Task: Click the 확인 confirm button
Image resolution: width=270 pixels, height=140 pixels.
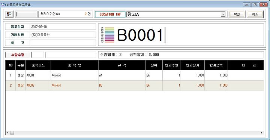Action: tap(237, 14)
